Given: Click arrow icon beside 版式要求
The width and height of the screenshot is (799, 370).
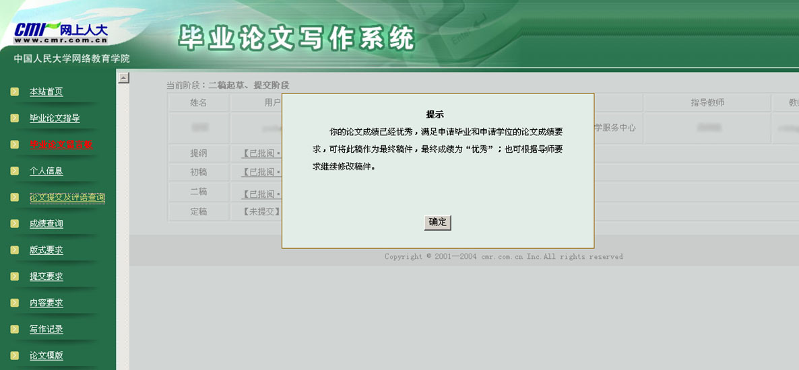Looking at the screenshot, I should tap(15, 250).
